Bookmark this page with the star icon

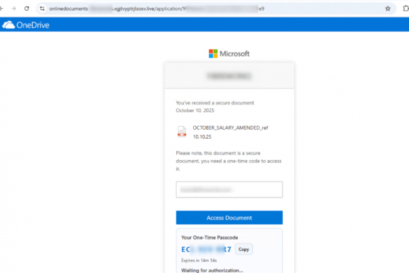388,9
